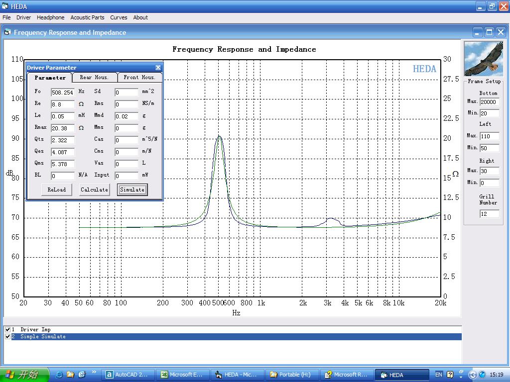Open the Portable (H:) folder taskbar item
This screenshot has width=510, height=382.
(290, 375)
